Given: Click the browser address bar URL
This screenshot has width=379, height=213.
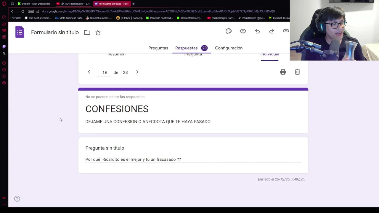Looking at the screenshot, I should pyautogui.click(x=158, y=11).
